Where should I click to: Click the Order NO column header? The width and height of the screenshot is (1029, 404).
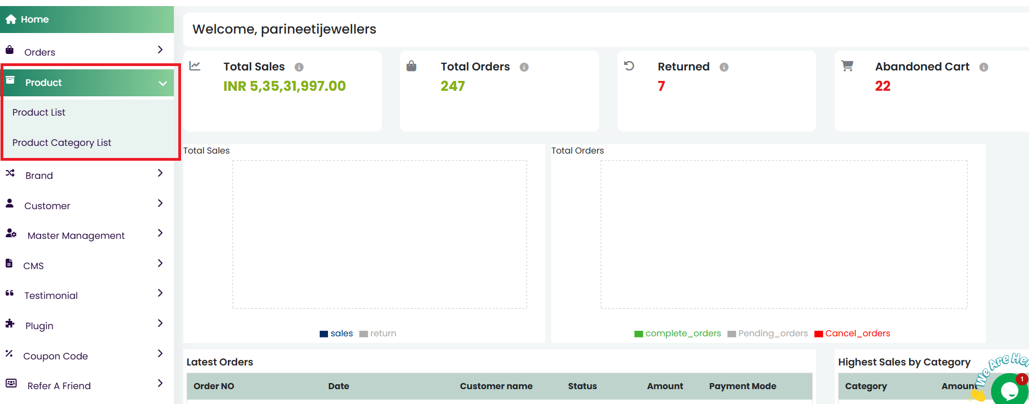pyautogui.click(x=214, y=386)
